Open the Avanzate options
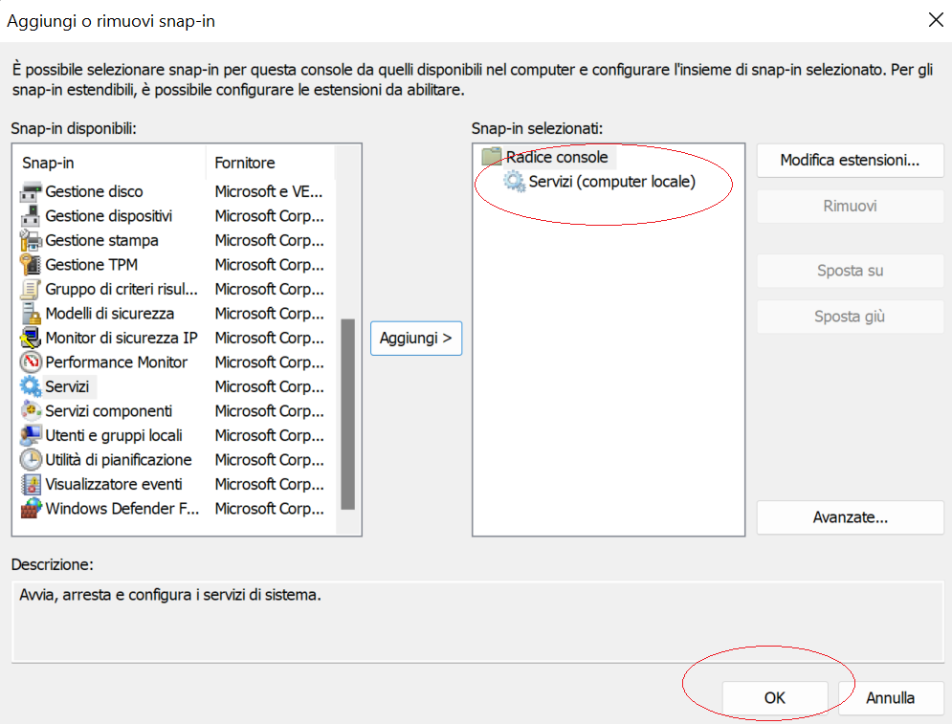The width and height of the screenshot is (952, 724). coord(850,517)
